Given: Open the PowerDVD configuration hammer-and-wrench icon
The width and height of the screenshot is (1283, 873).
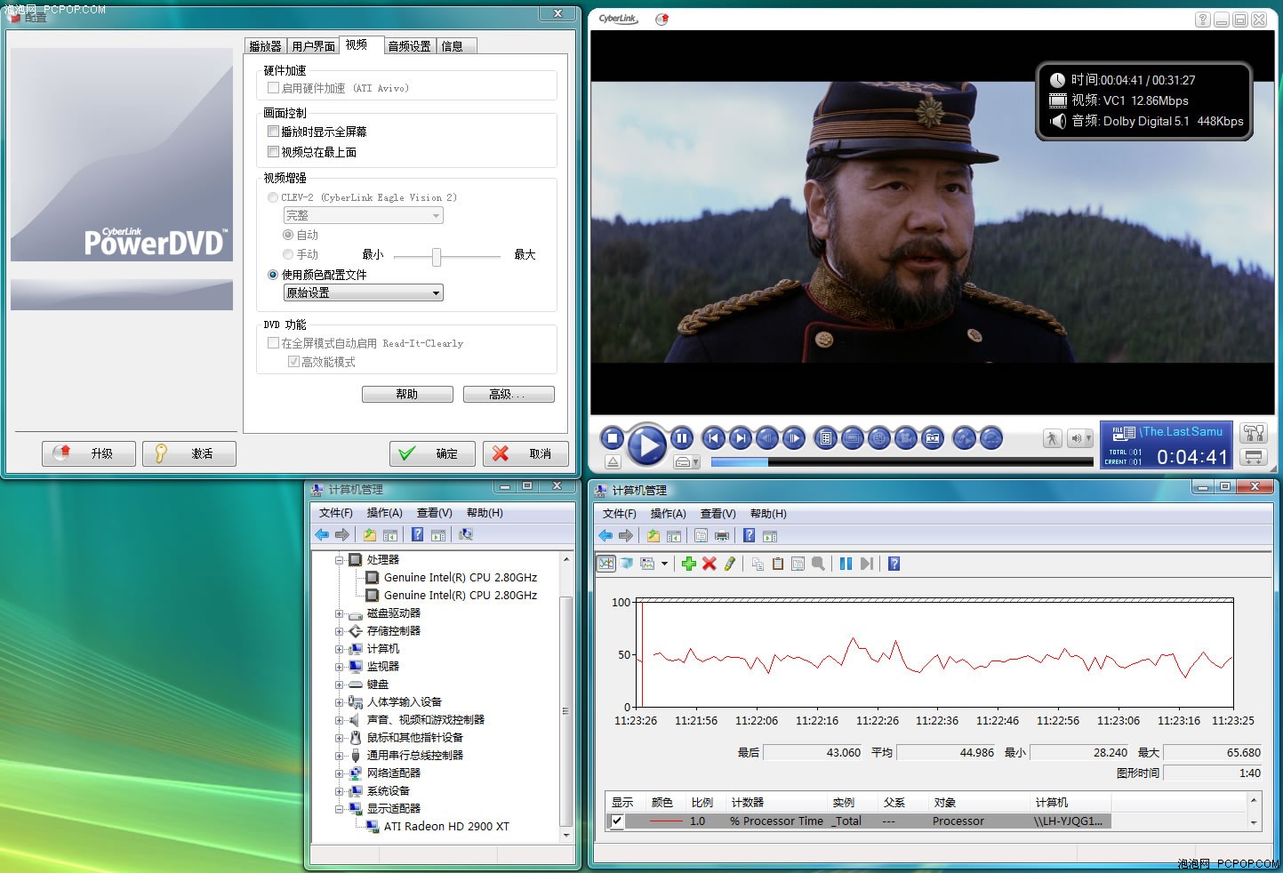Looking at the screenshot, I should (x=1254, y=433).
